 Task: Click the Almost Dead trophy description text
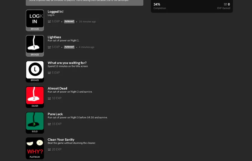point(70,92)
